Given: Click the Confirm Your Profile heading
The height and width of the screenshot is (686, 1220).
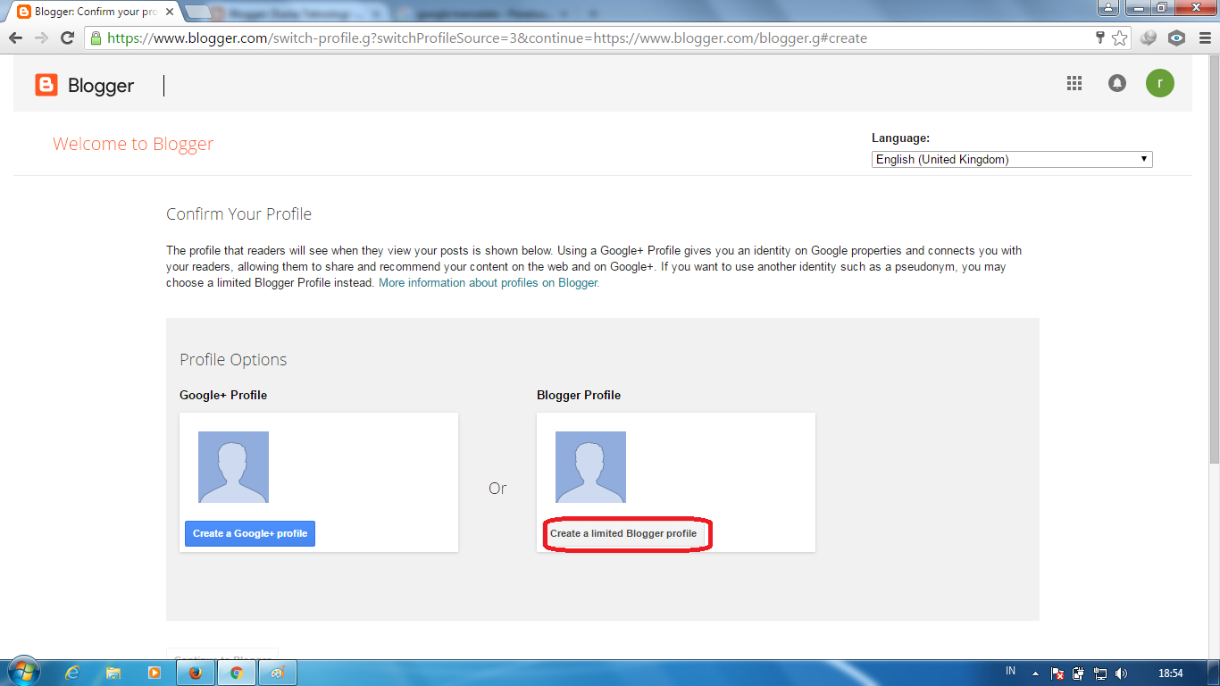Looking at the screenshot, I should coord(238,214).
